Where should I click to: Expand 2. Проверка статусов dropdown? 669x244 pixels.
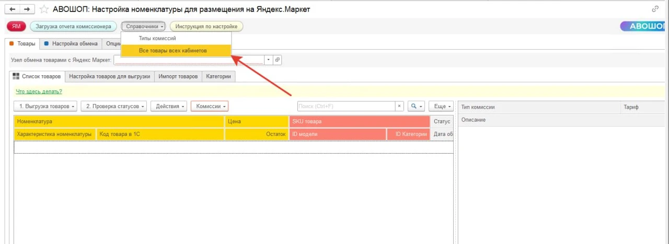tap(114, 106)
